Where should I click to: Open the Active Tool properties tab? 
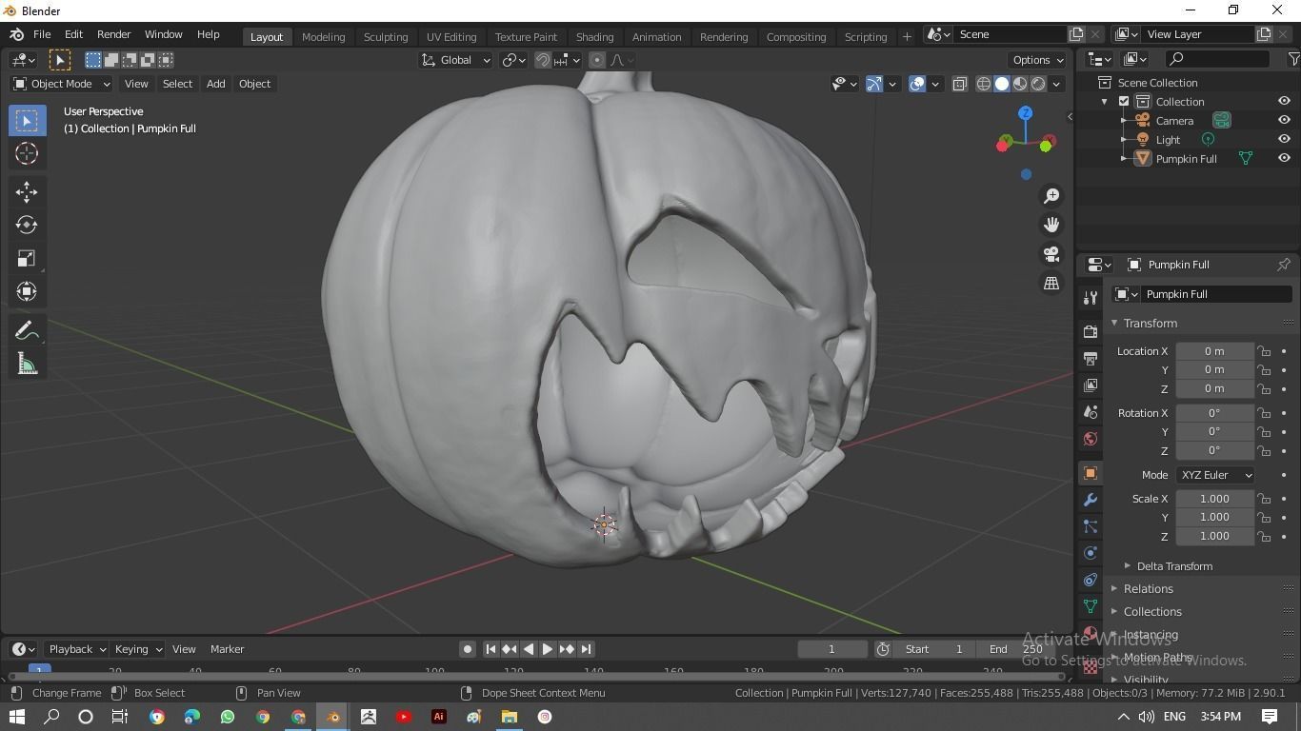pos(1091,298)
